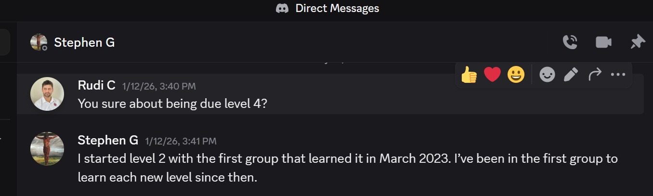Click Stephen G's username above his message
Image resolution: width=653 pixels, height=196 pixels.
(108, 141)
